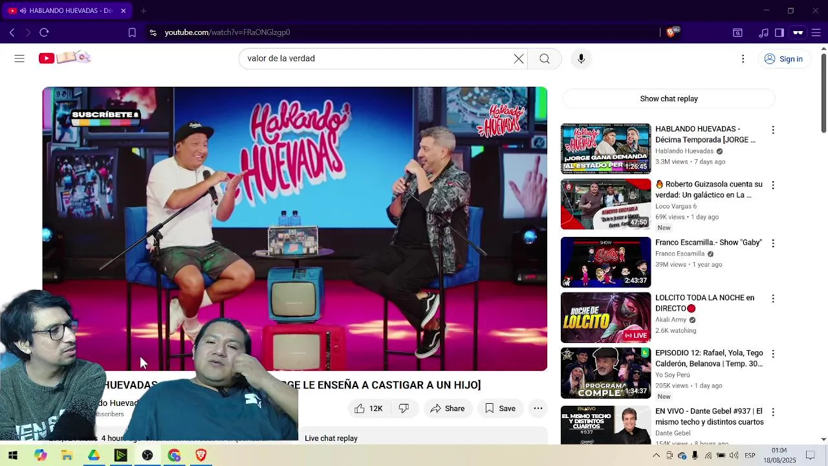
Task: Launch Copilot from the taskbar
Action: pos(41,456)
